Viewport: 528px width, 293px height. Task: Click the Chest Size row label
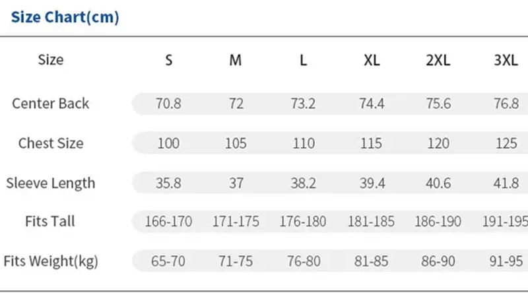pos(51,143)
